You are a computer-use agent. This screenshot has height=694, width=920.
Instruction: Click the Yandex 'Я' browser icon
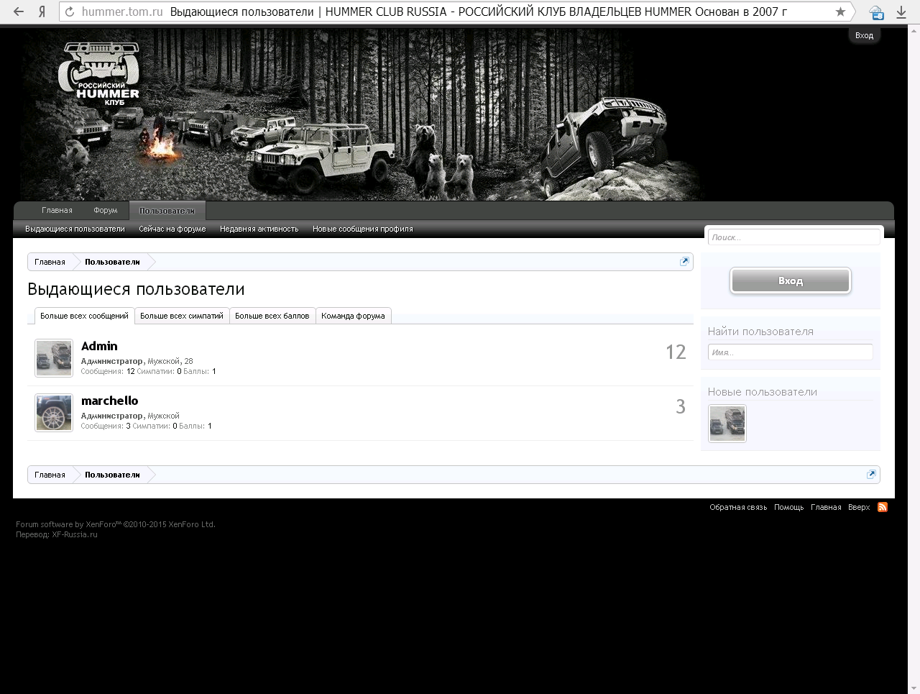42,12
